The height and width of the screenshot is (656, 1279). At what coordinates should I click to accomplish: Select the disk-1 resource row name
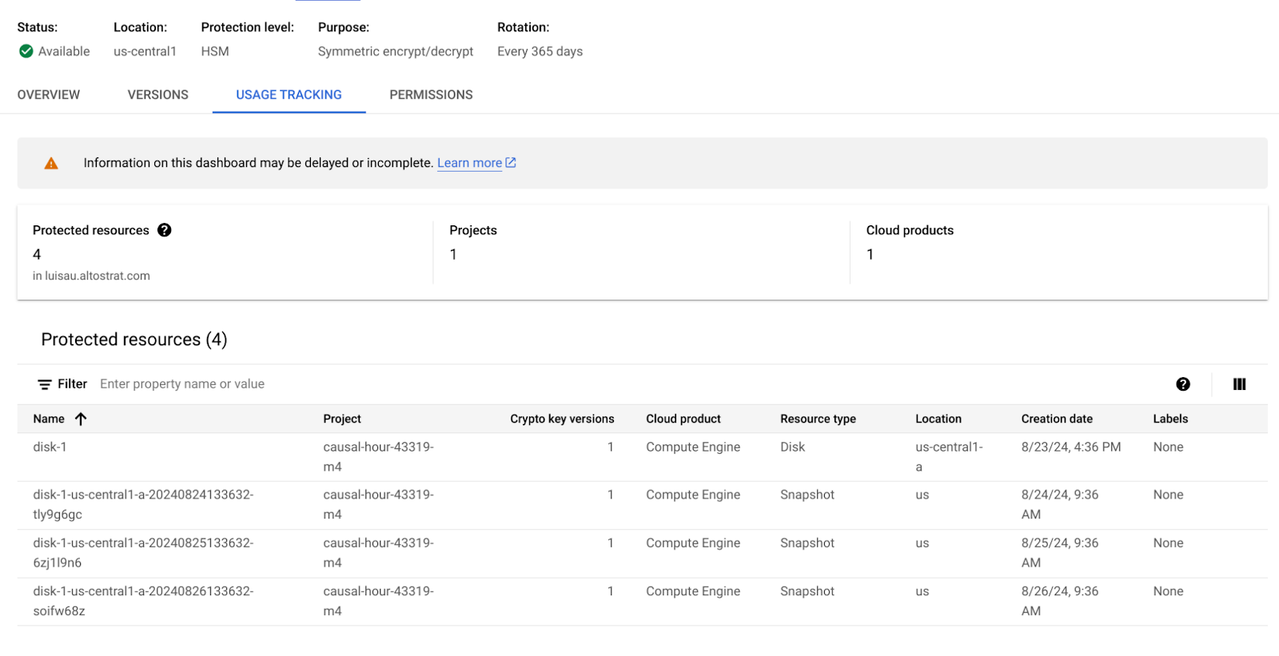50,447
